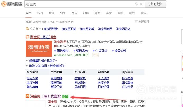Click the related search magnifier icon
The width and height of the screenshot is (183, 107).
coord(27,29)
